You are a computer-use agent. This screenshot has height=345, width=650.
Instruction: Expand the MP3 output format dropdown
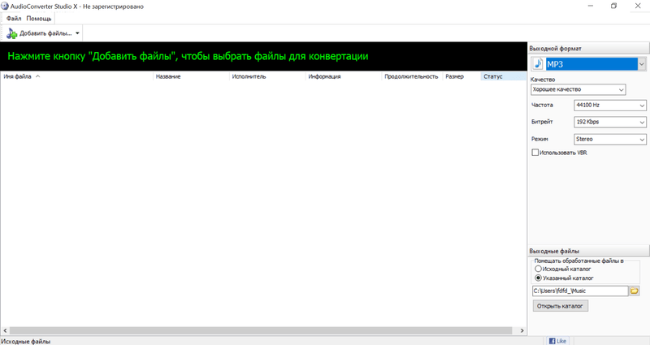(642, 64)
